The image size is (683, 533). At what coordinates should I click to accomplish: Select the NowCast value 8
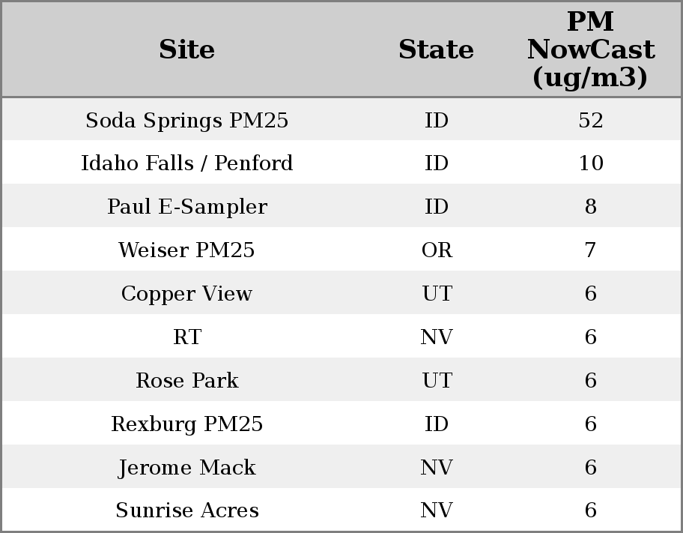590,207
